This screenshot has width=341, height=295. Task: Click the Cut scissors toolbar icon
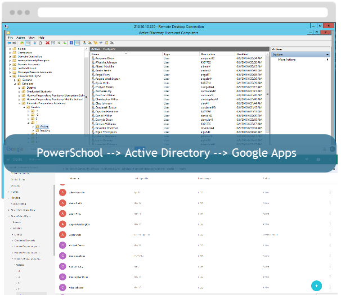point(35,43)
